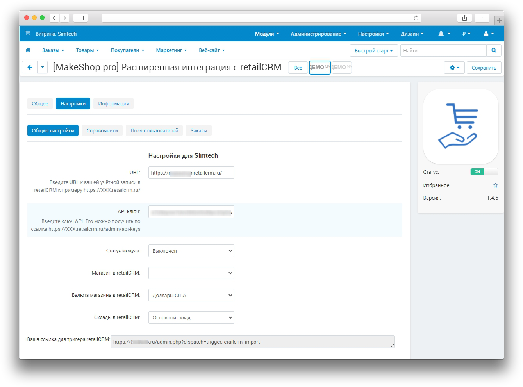Screen dimensions: 523x387
Task: Open the Информация tab
Action: coord(113,104)
